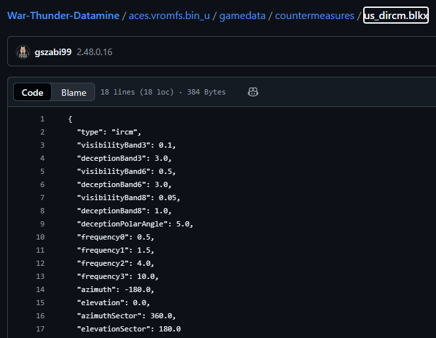Open the gszabi99 author profile link
Screen dimensions: 436x338
tap(53, 52)
